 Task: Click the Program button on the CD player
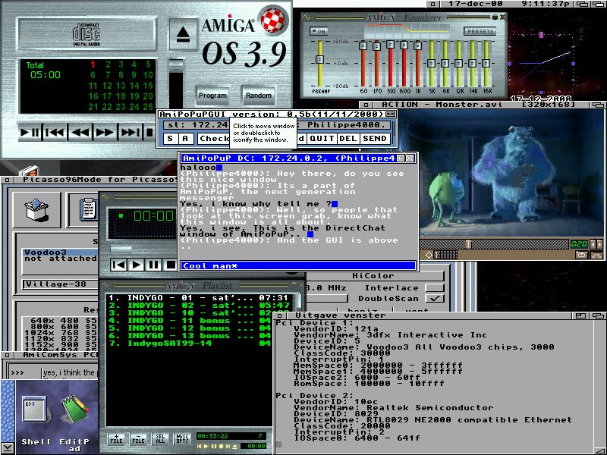click(212, 96)
